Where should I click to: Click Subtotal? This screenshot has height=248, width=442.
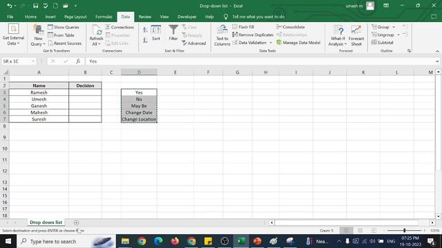[x=382, y=43]
